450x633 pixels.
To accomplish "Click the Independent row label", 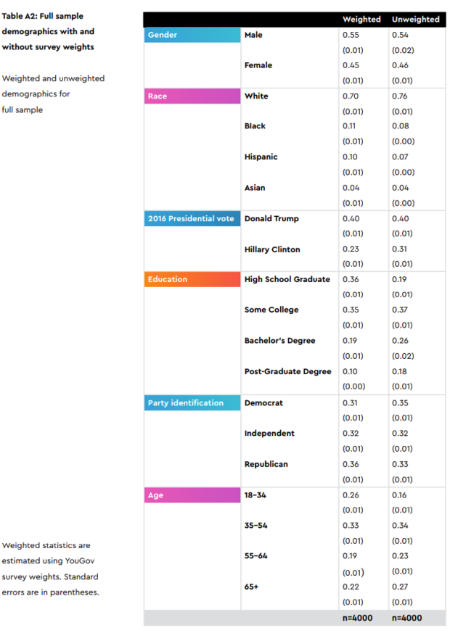I will tap(269, 434).
